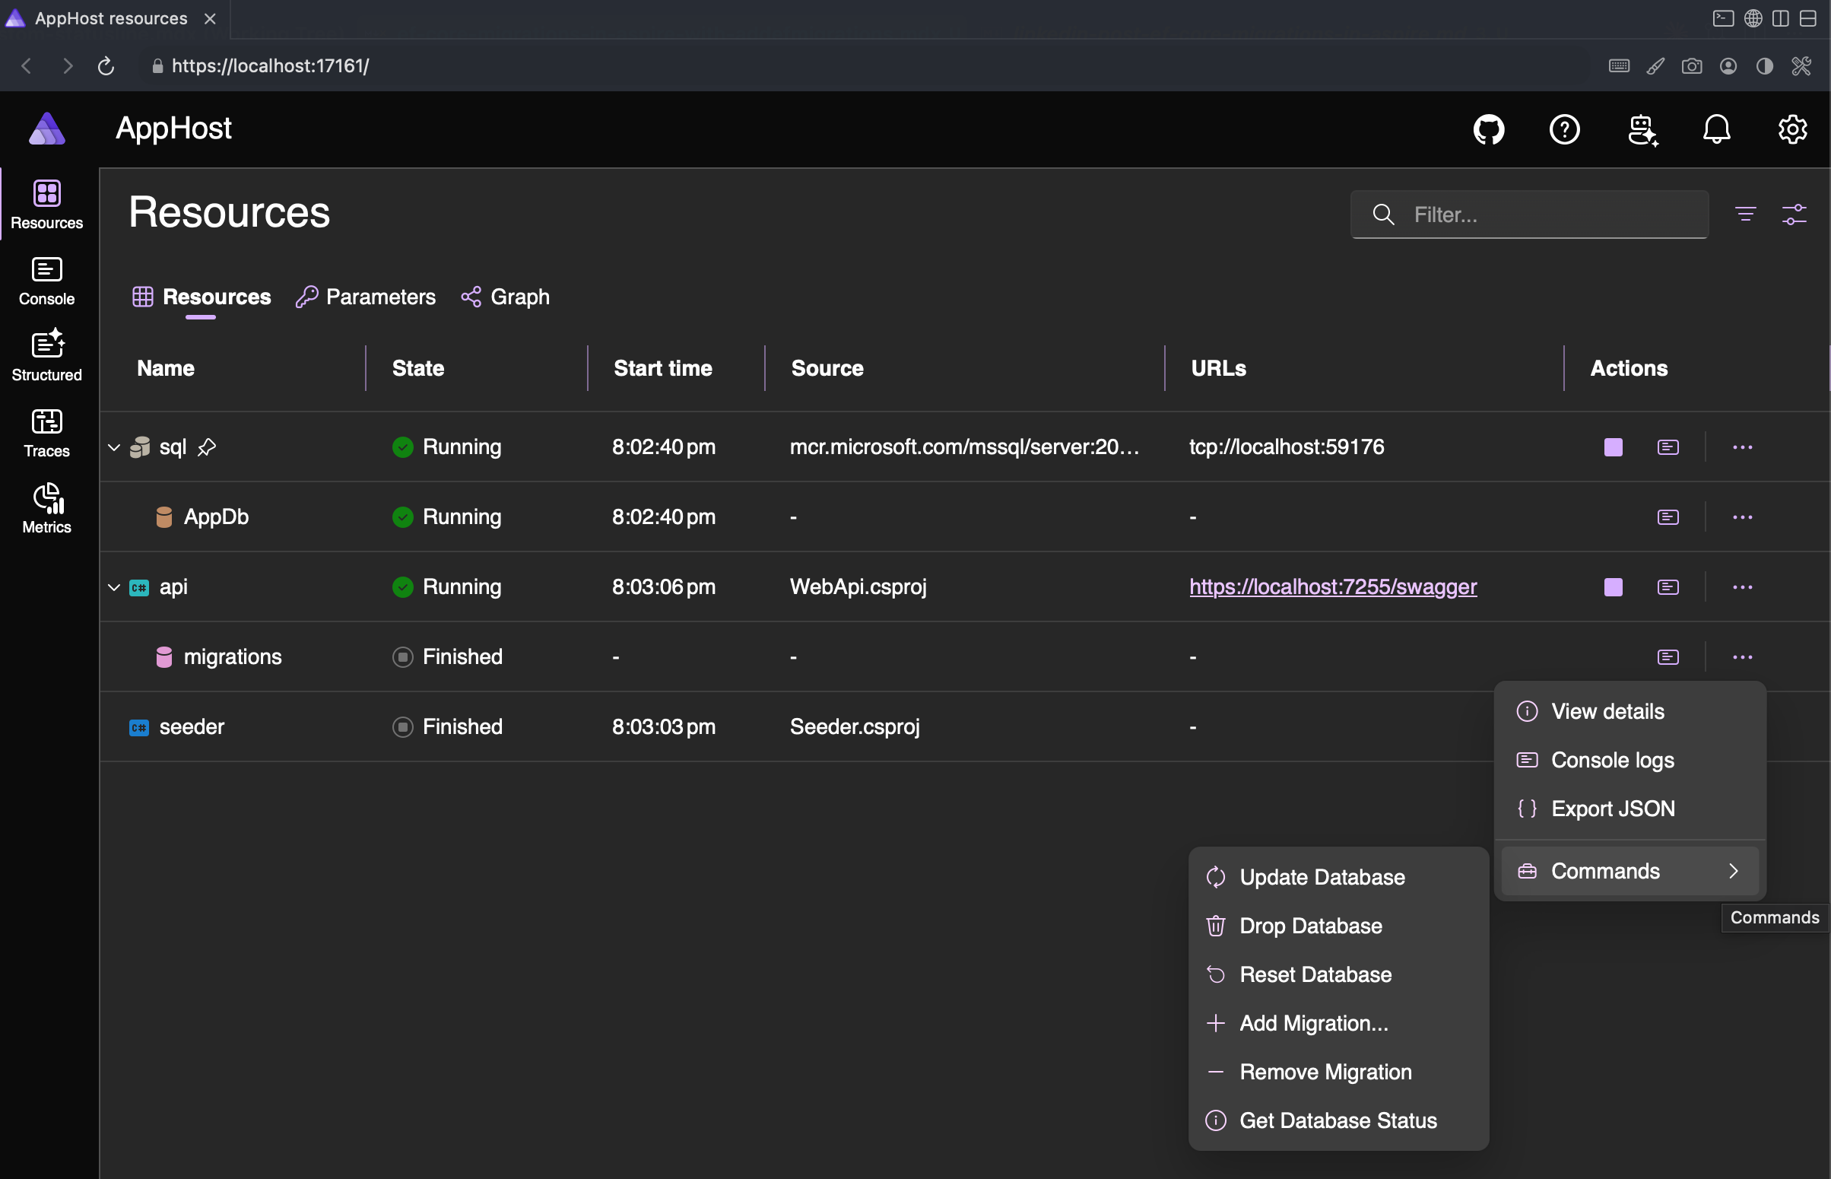
Task: Switch to the Parameters tab
Action: 365,297
